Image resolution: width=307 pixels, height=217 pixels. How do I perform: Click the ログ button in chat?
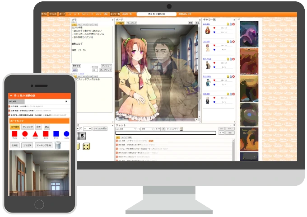pyautogui.click(x=221, y=129)
